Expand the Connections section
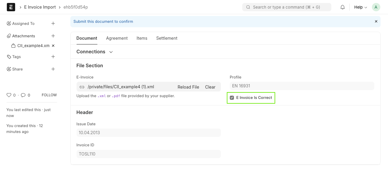 [x=94, y=52]
